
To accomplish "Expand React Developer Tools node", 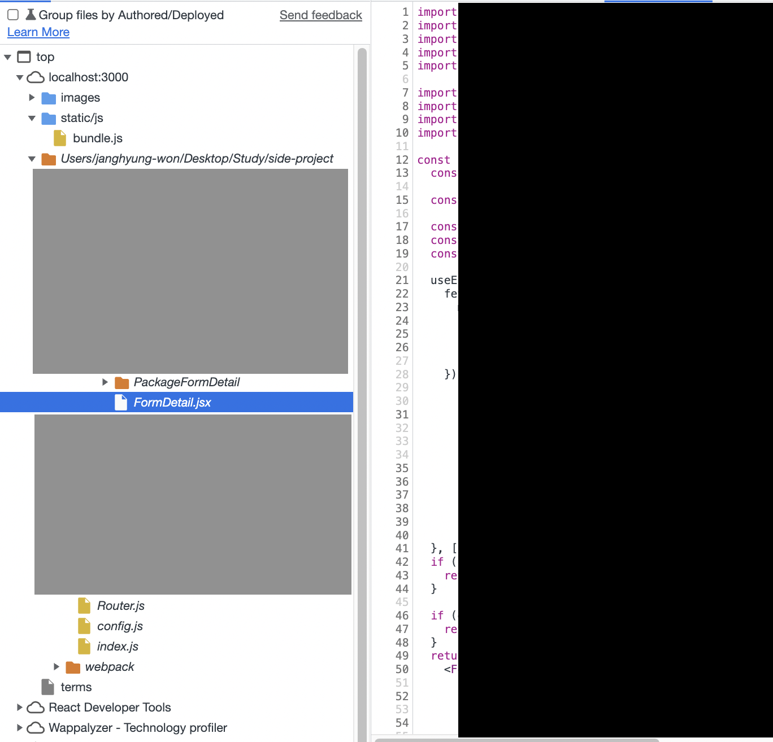I will (x=20, y=708).
